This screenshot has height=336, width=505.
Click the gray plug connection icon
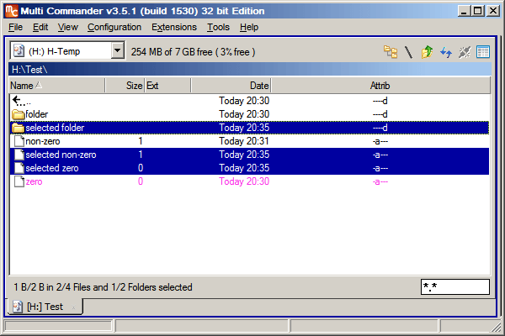point(464,52)
